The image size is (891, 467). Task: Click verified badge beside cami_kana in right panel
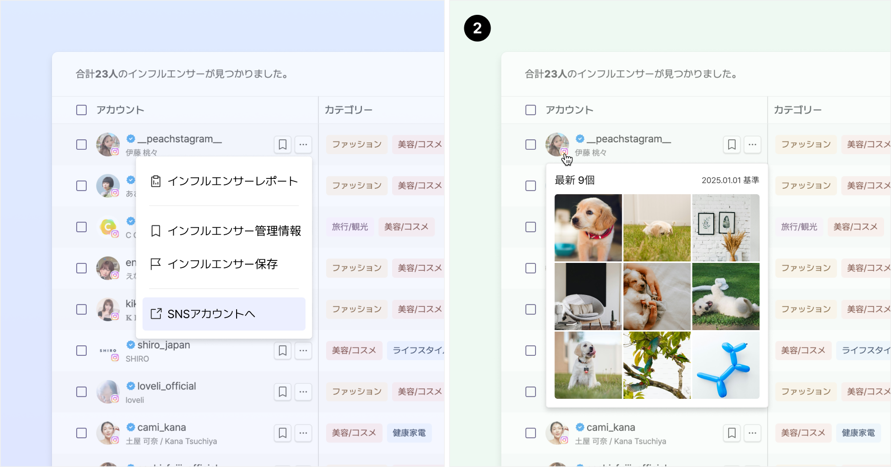click(x=580, y=426)
